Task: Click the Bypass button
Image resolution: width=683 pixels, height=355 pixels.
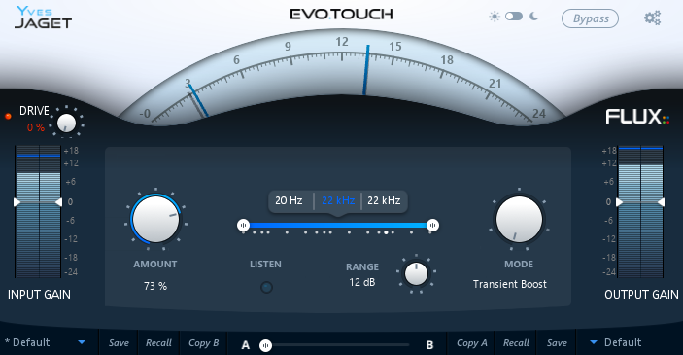Action: pos(591,18)
